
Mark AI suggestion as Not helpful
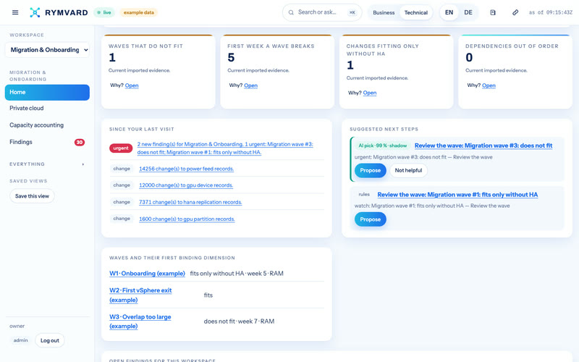[408, 171]
